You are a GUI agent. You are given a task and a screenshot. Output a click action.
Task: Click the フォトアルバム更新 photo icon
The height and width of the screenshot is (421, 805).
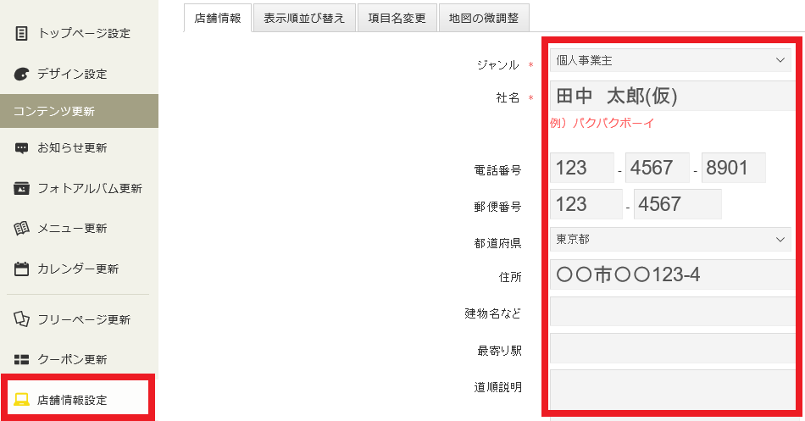point(21,188)
